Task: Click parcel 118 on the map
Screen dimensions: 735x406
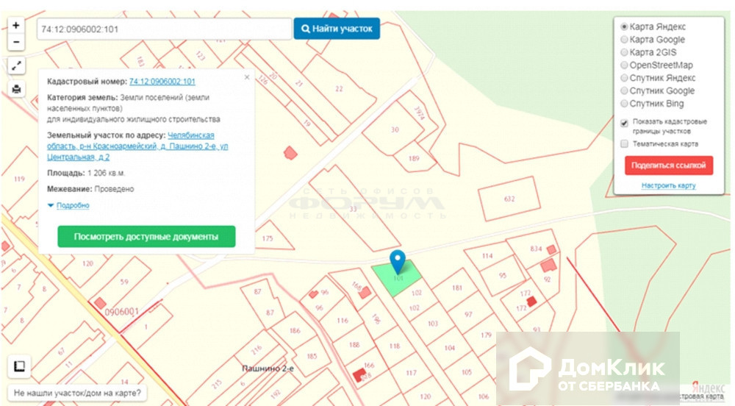Action: point(395,346)
